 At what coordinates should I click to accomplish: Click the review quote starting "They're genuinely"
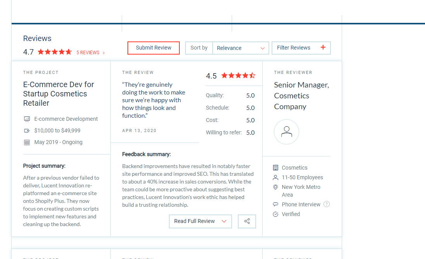coord(154,100)
